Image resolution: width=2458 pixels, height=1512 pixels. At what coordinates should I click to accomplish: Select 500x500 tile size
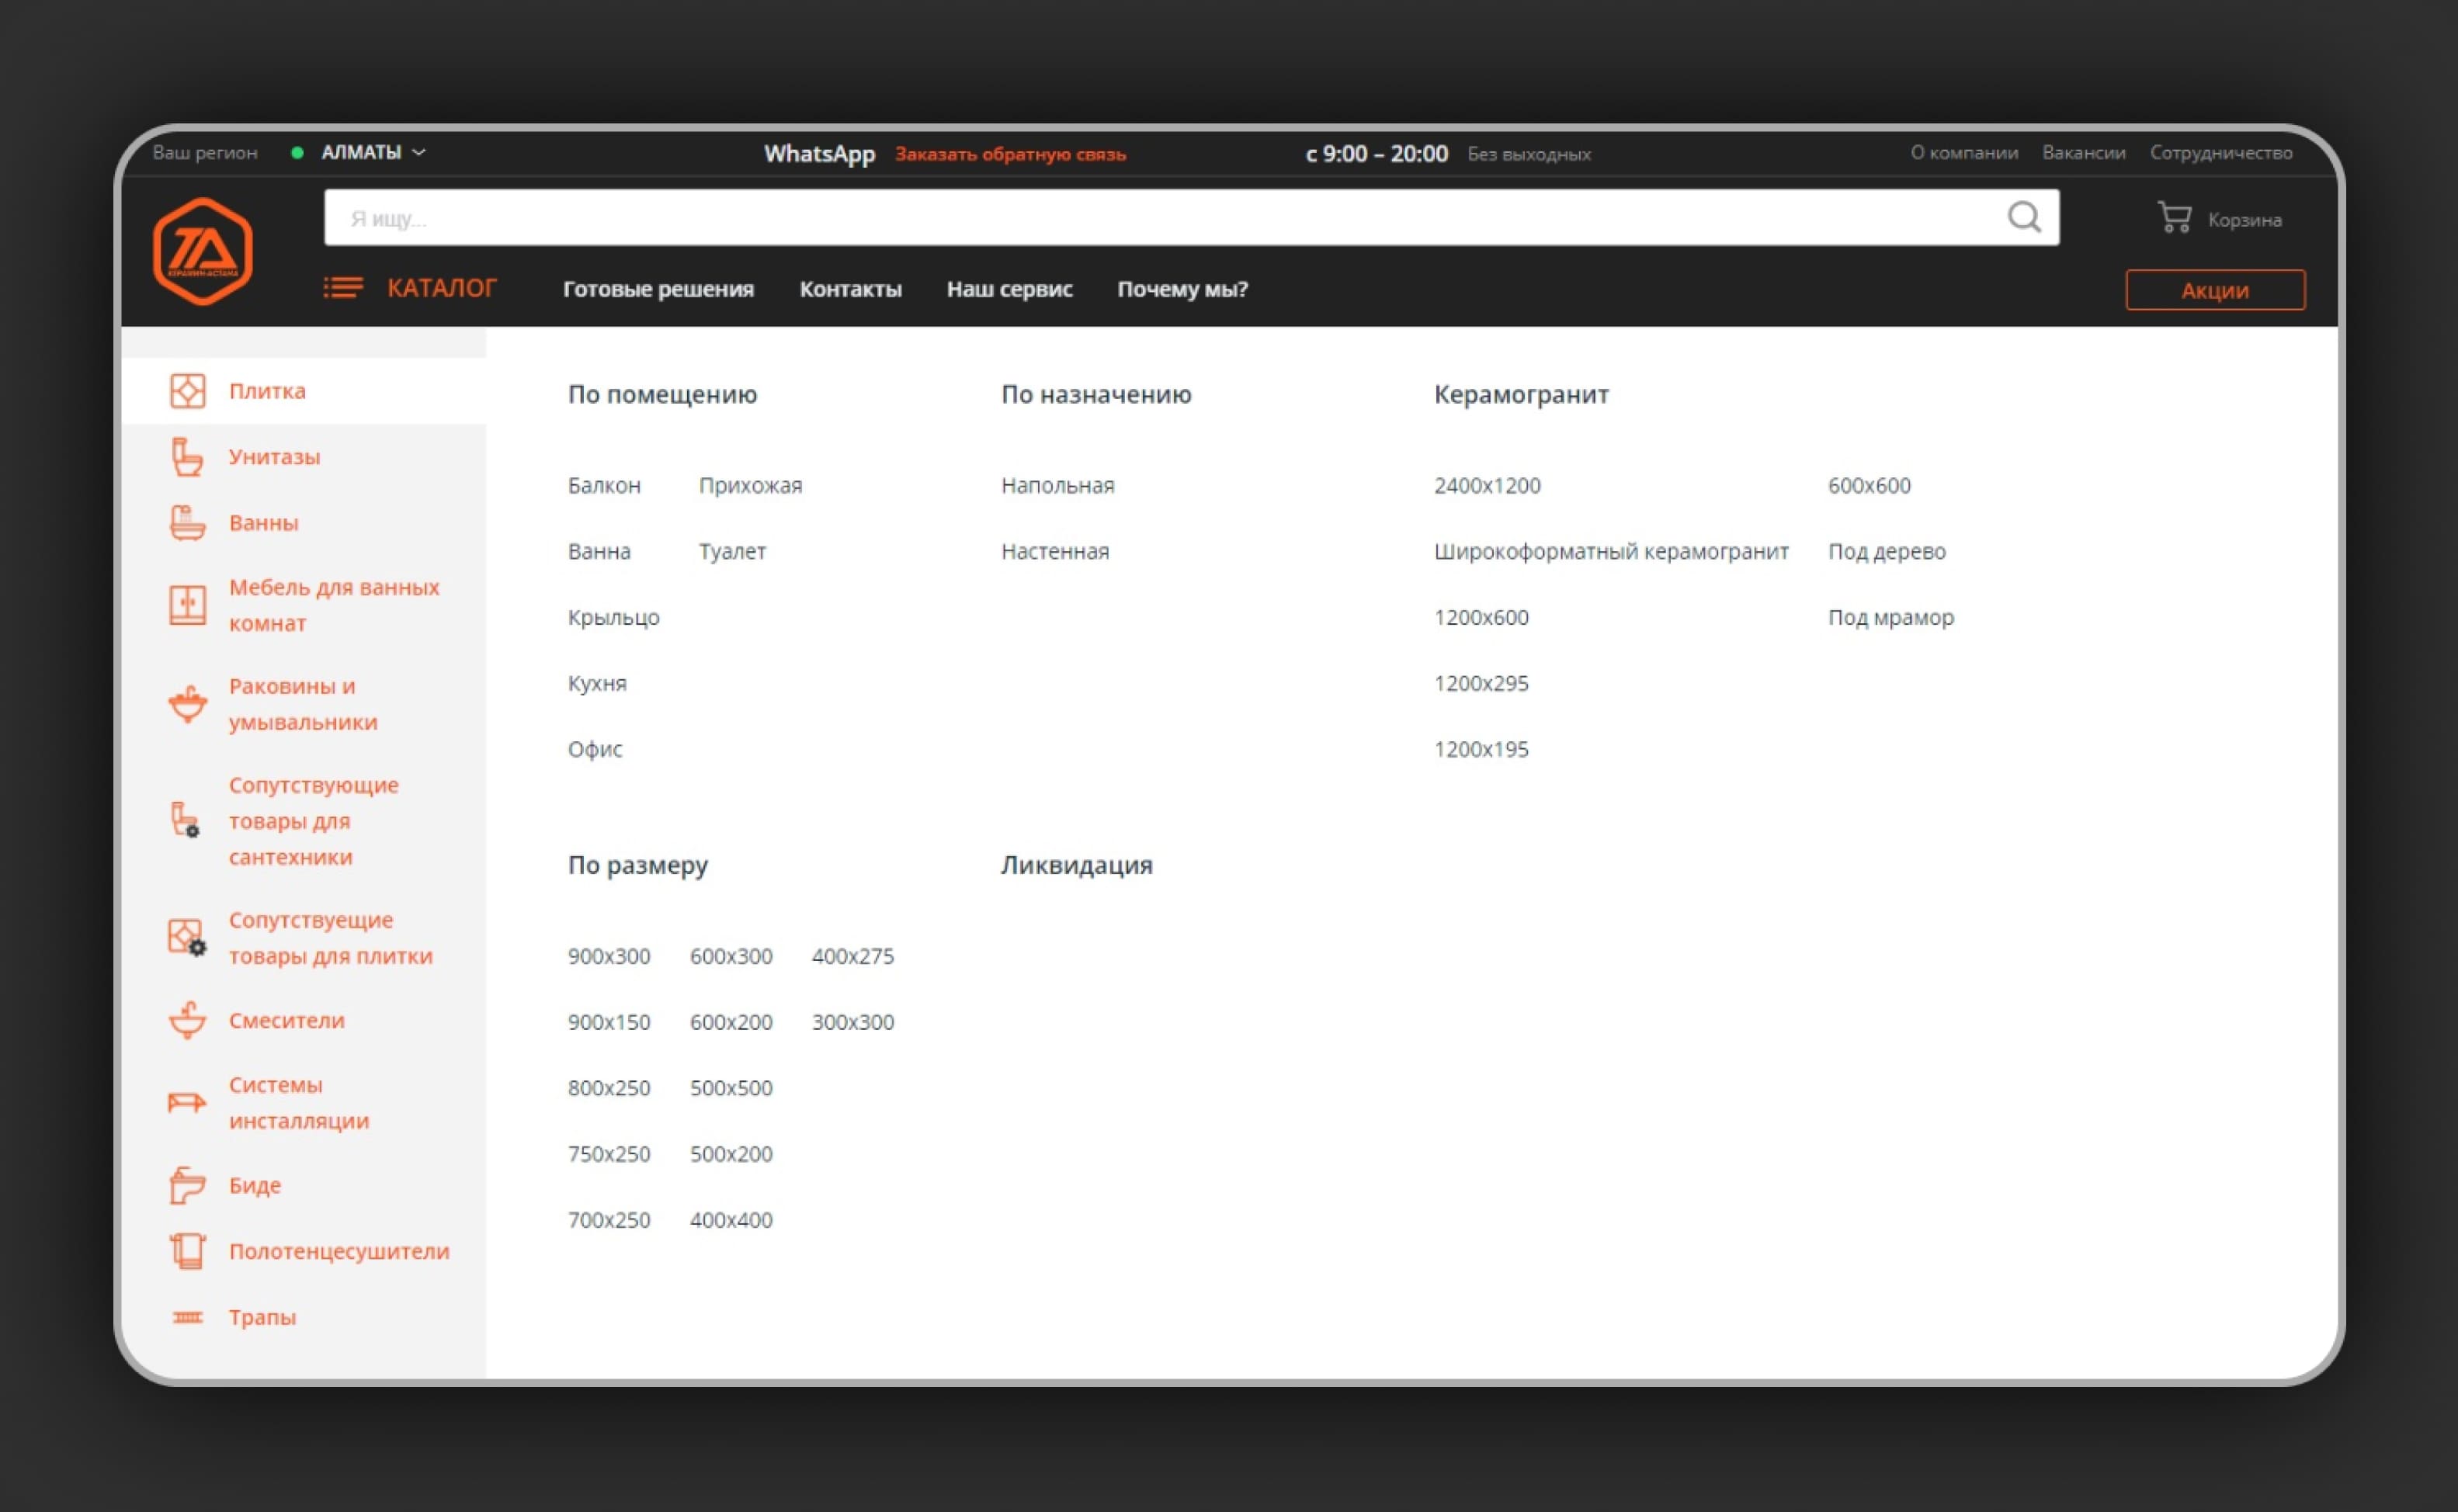click(x=731, y=1088)
